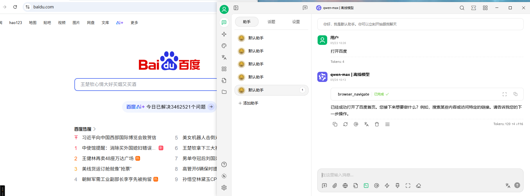Switch to the 设置 tab
This screenshot has height=196, width=530.
tap(296, 22)
